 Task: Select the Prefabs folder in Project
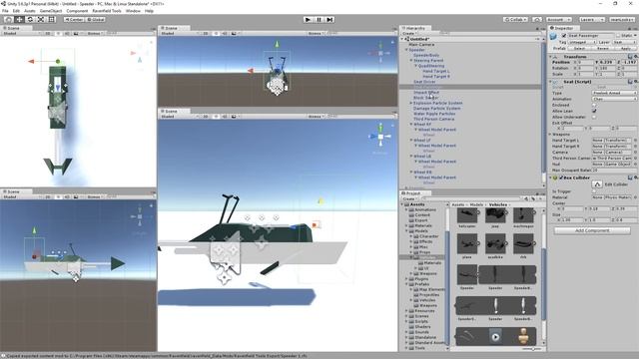point(421,284)
